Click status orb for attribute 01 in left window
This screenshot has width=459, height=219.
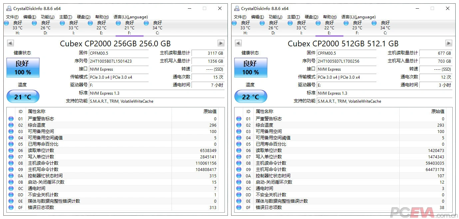pyautogui.click(x=11, y=119)
